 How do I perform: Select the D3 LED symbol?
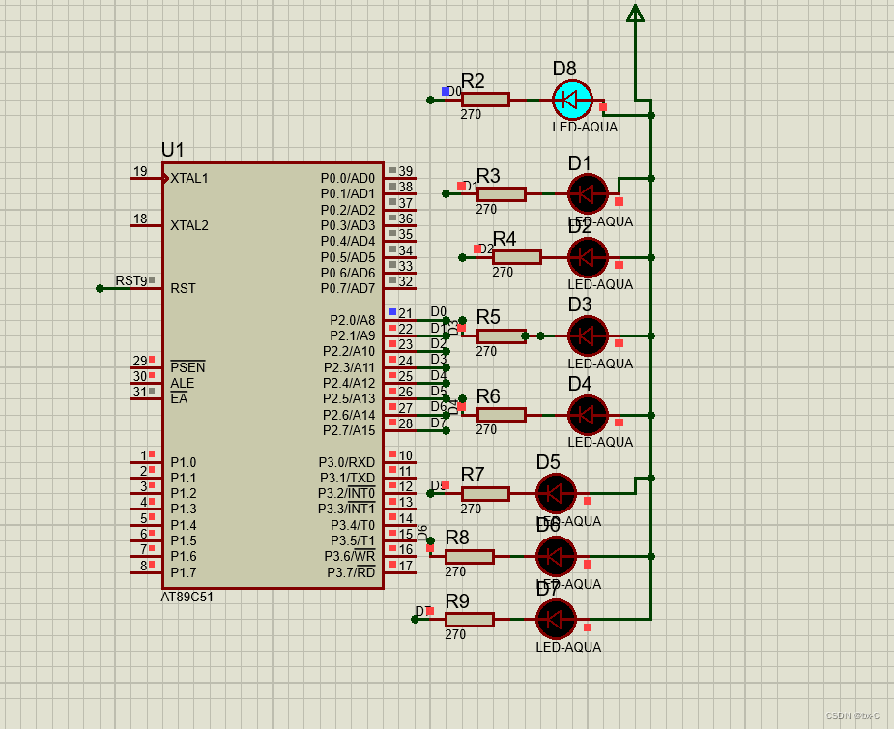point(588,336)
